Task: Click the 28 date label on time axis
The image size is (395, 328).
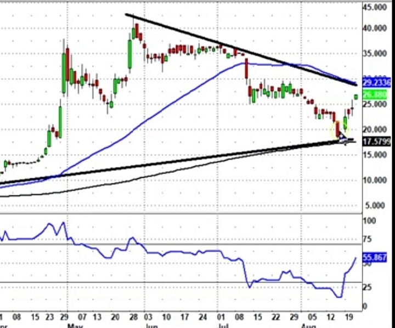Action: [x=133, y=317]
